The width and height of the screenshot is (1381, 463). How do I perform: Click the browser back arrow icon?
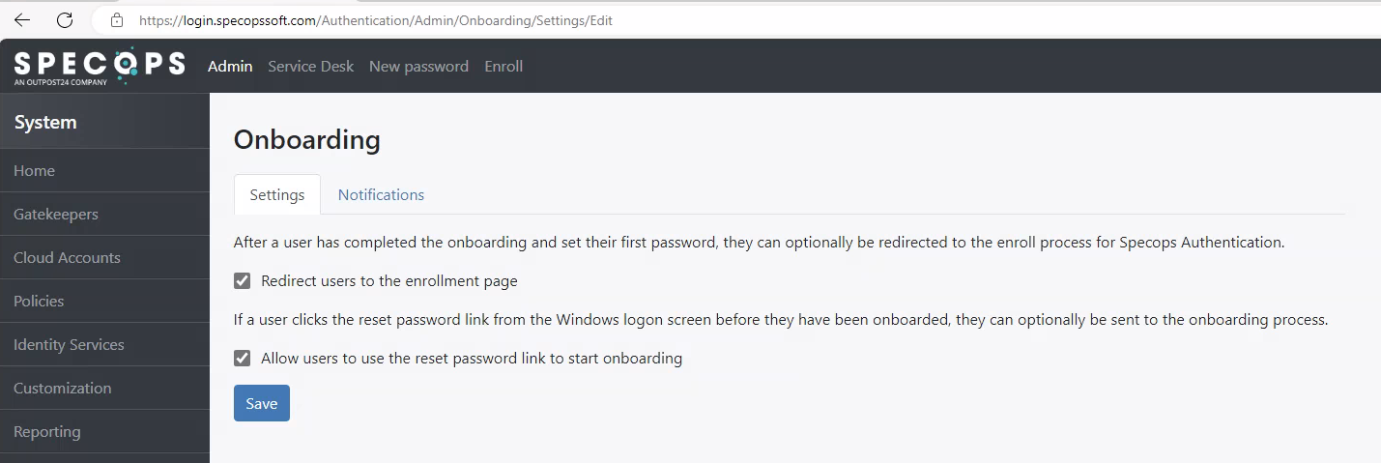21,20
